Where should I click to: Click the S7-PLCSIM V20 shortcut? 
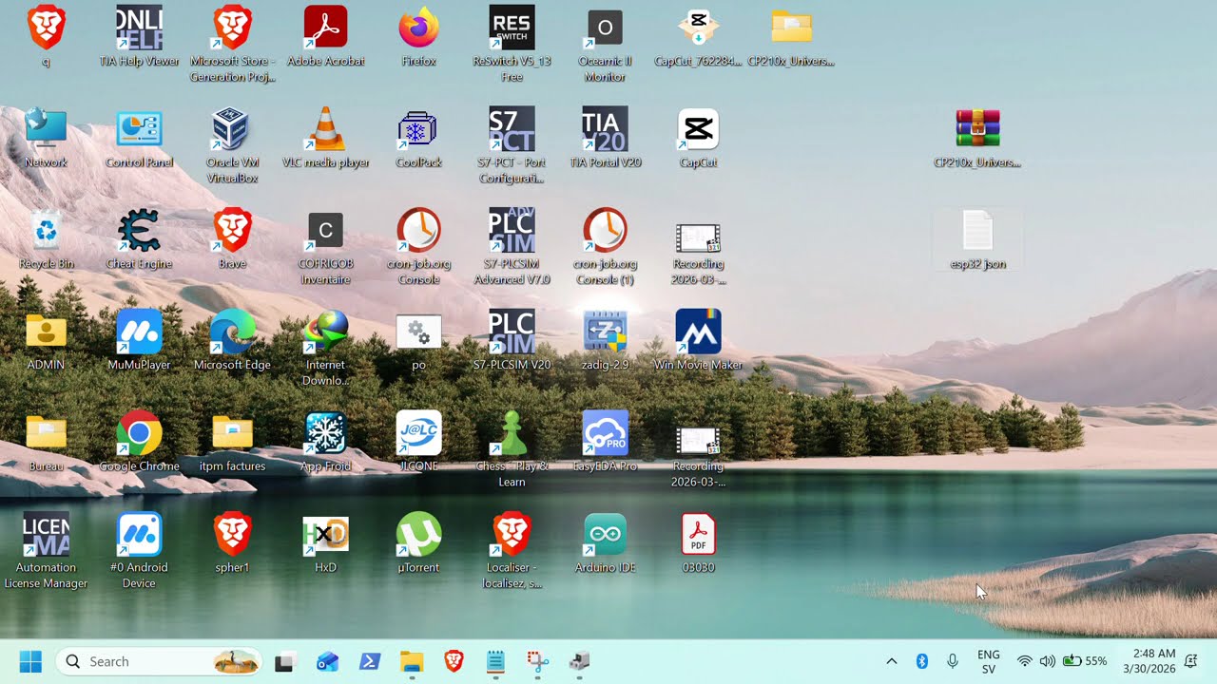[512, 340]
